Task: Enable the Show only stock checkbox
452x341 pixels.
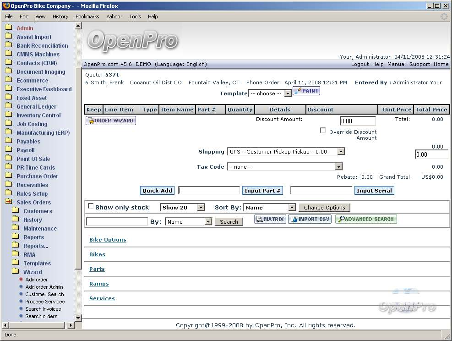Action: click(x=91, y=206)
